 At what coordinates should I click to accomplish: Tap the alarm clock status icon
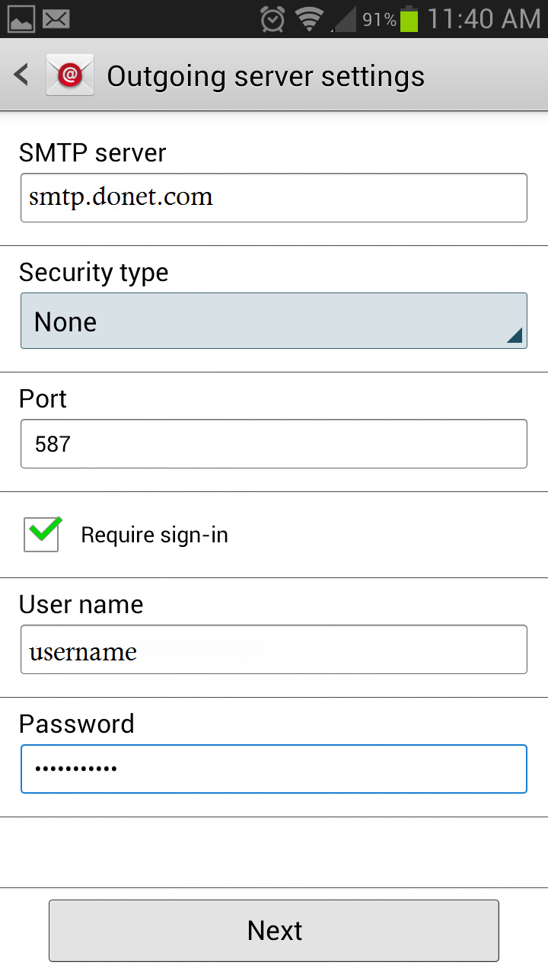tap(272, 19)
